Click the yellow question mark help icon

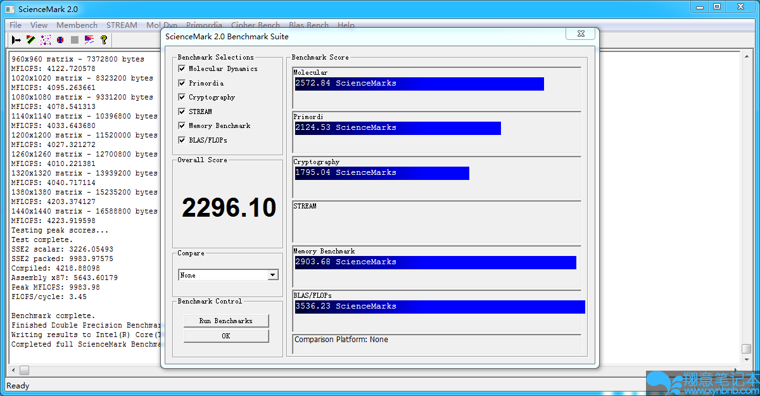pyautogui.click(x=104, y=40)
